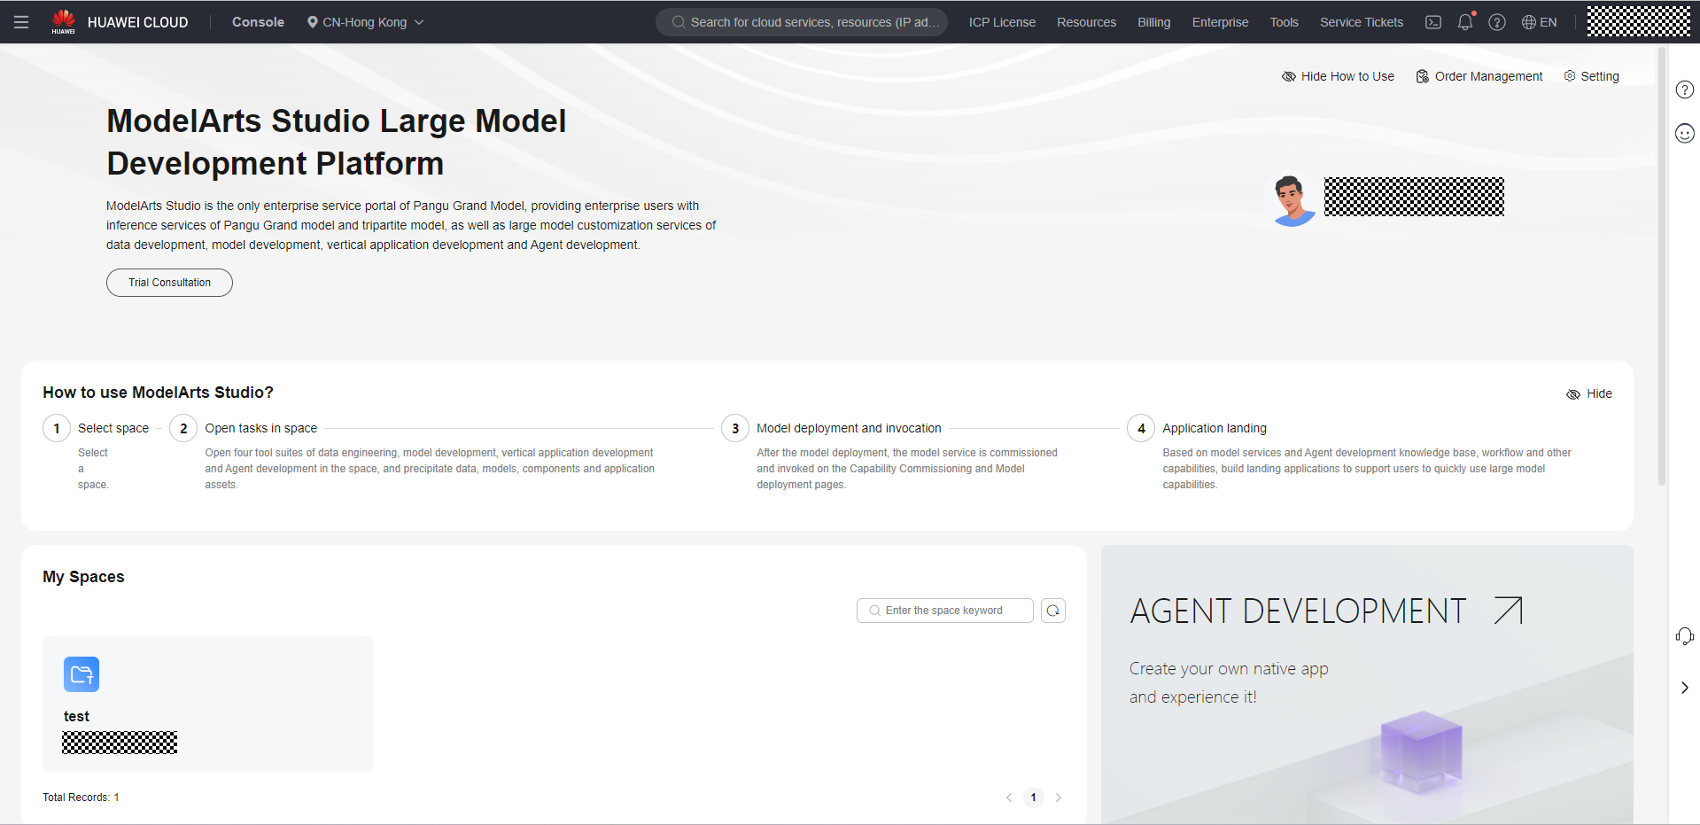Click the Trial Consultation button
The image size is (1700, 825).
pos(169,283)
